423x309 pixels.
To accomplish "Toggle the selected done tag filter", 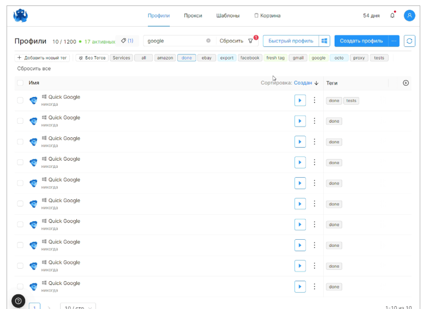I will pyautogui.click(x=187, y=58).
